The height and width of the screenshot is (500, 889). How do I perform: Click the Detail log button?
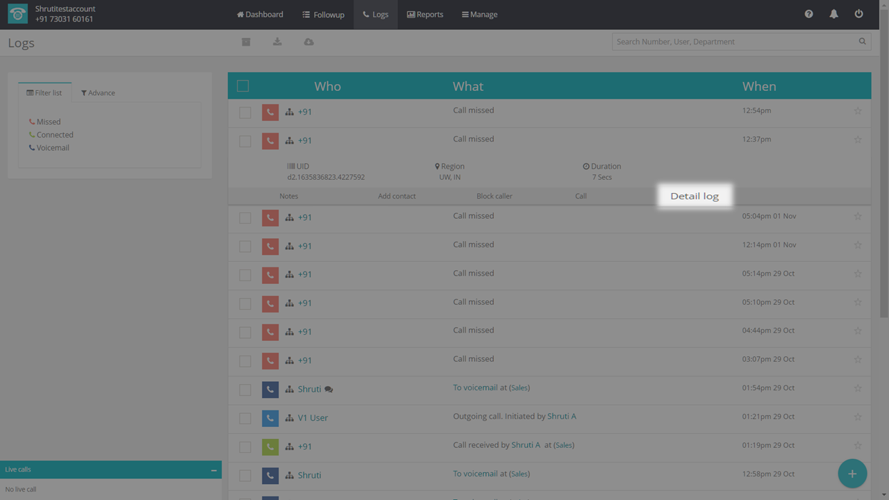pyautogui.click(x=694, y=196)
